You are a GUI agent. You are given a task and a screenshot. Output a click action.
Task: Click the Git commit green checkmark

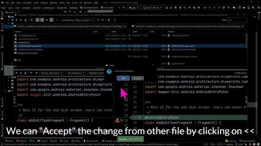[215, 8]
